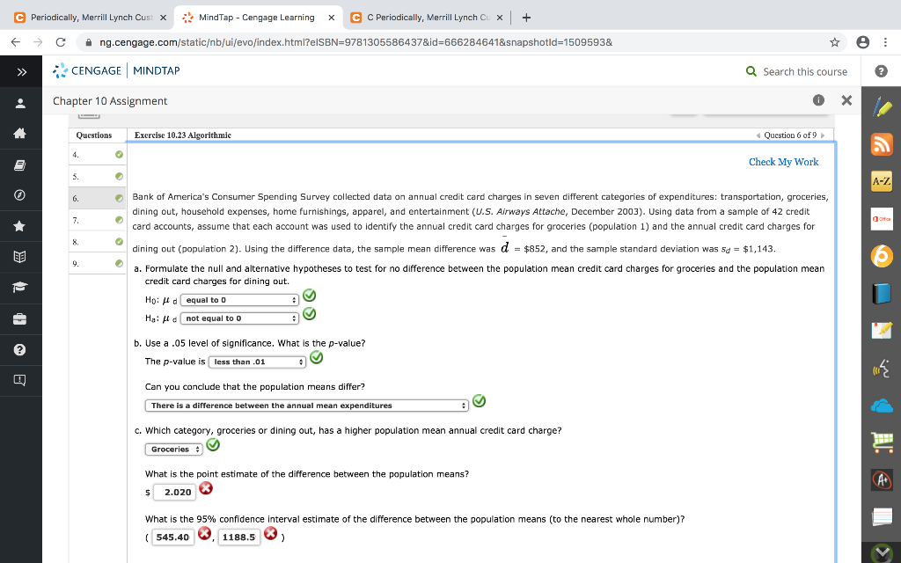Open the open-book study sidebar icon
Image resolution: width=901 pixels, height=563 pixels.
20,256
